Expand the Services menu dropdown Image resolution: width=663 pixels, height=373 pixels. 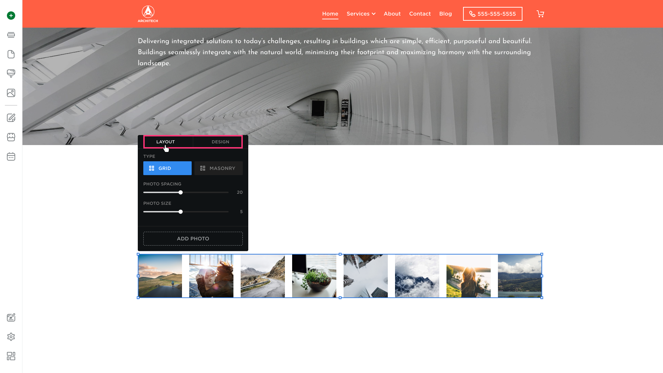point(361,14)
